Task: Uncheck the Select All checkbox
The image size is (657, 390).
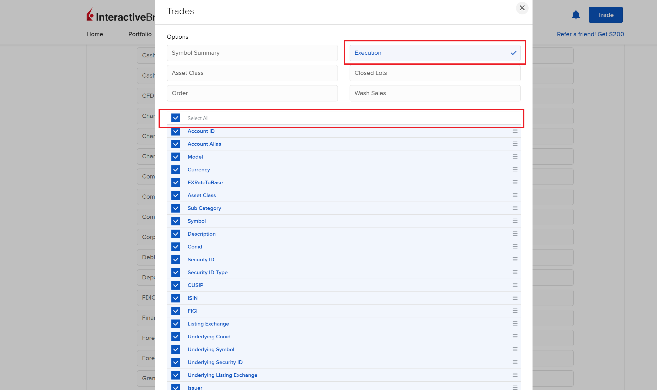Action: pos(176,118)
